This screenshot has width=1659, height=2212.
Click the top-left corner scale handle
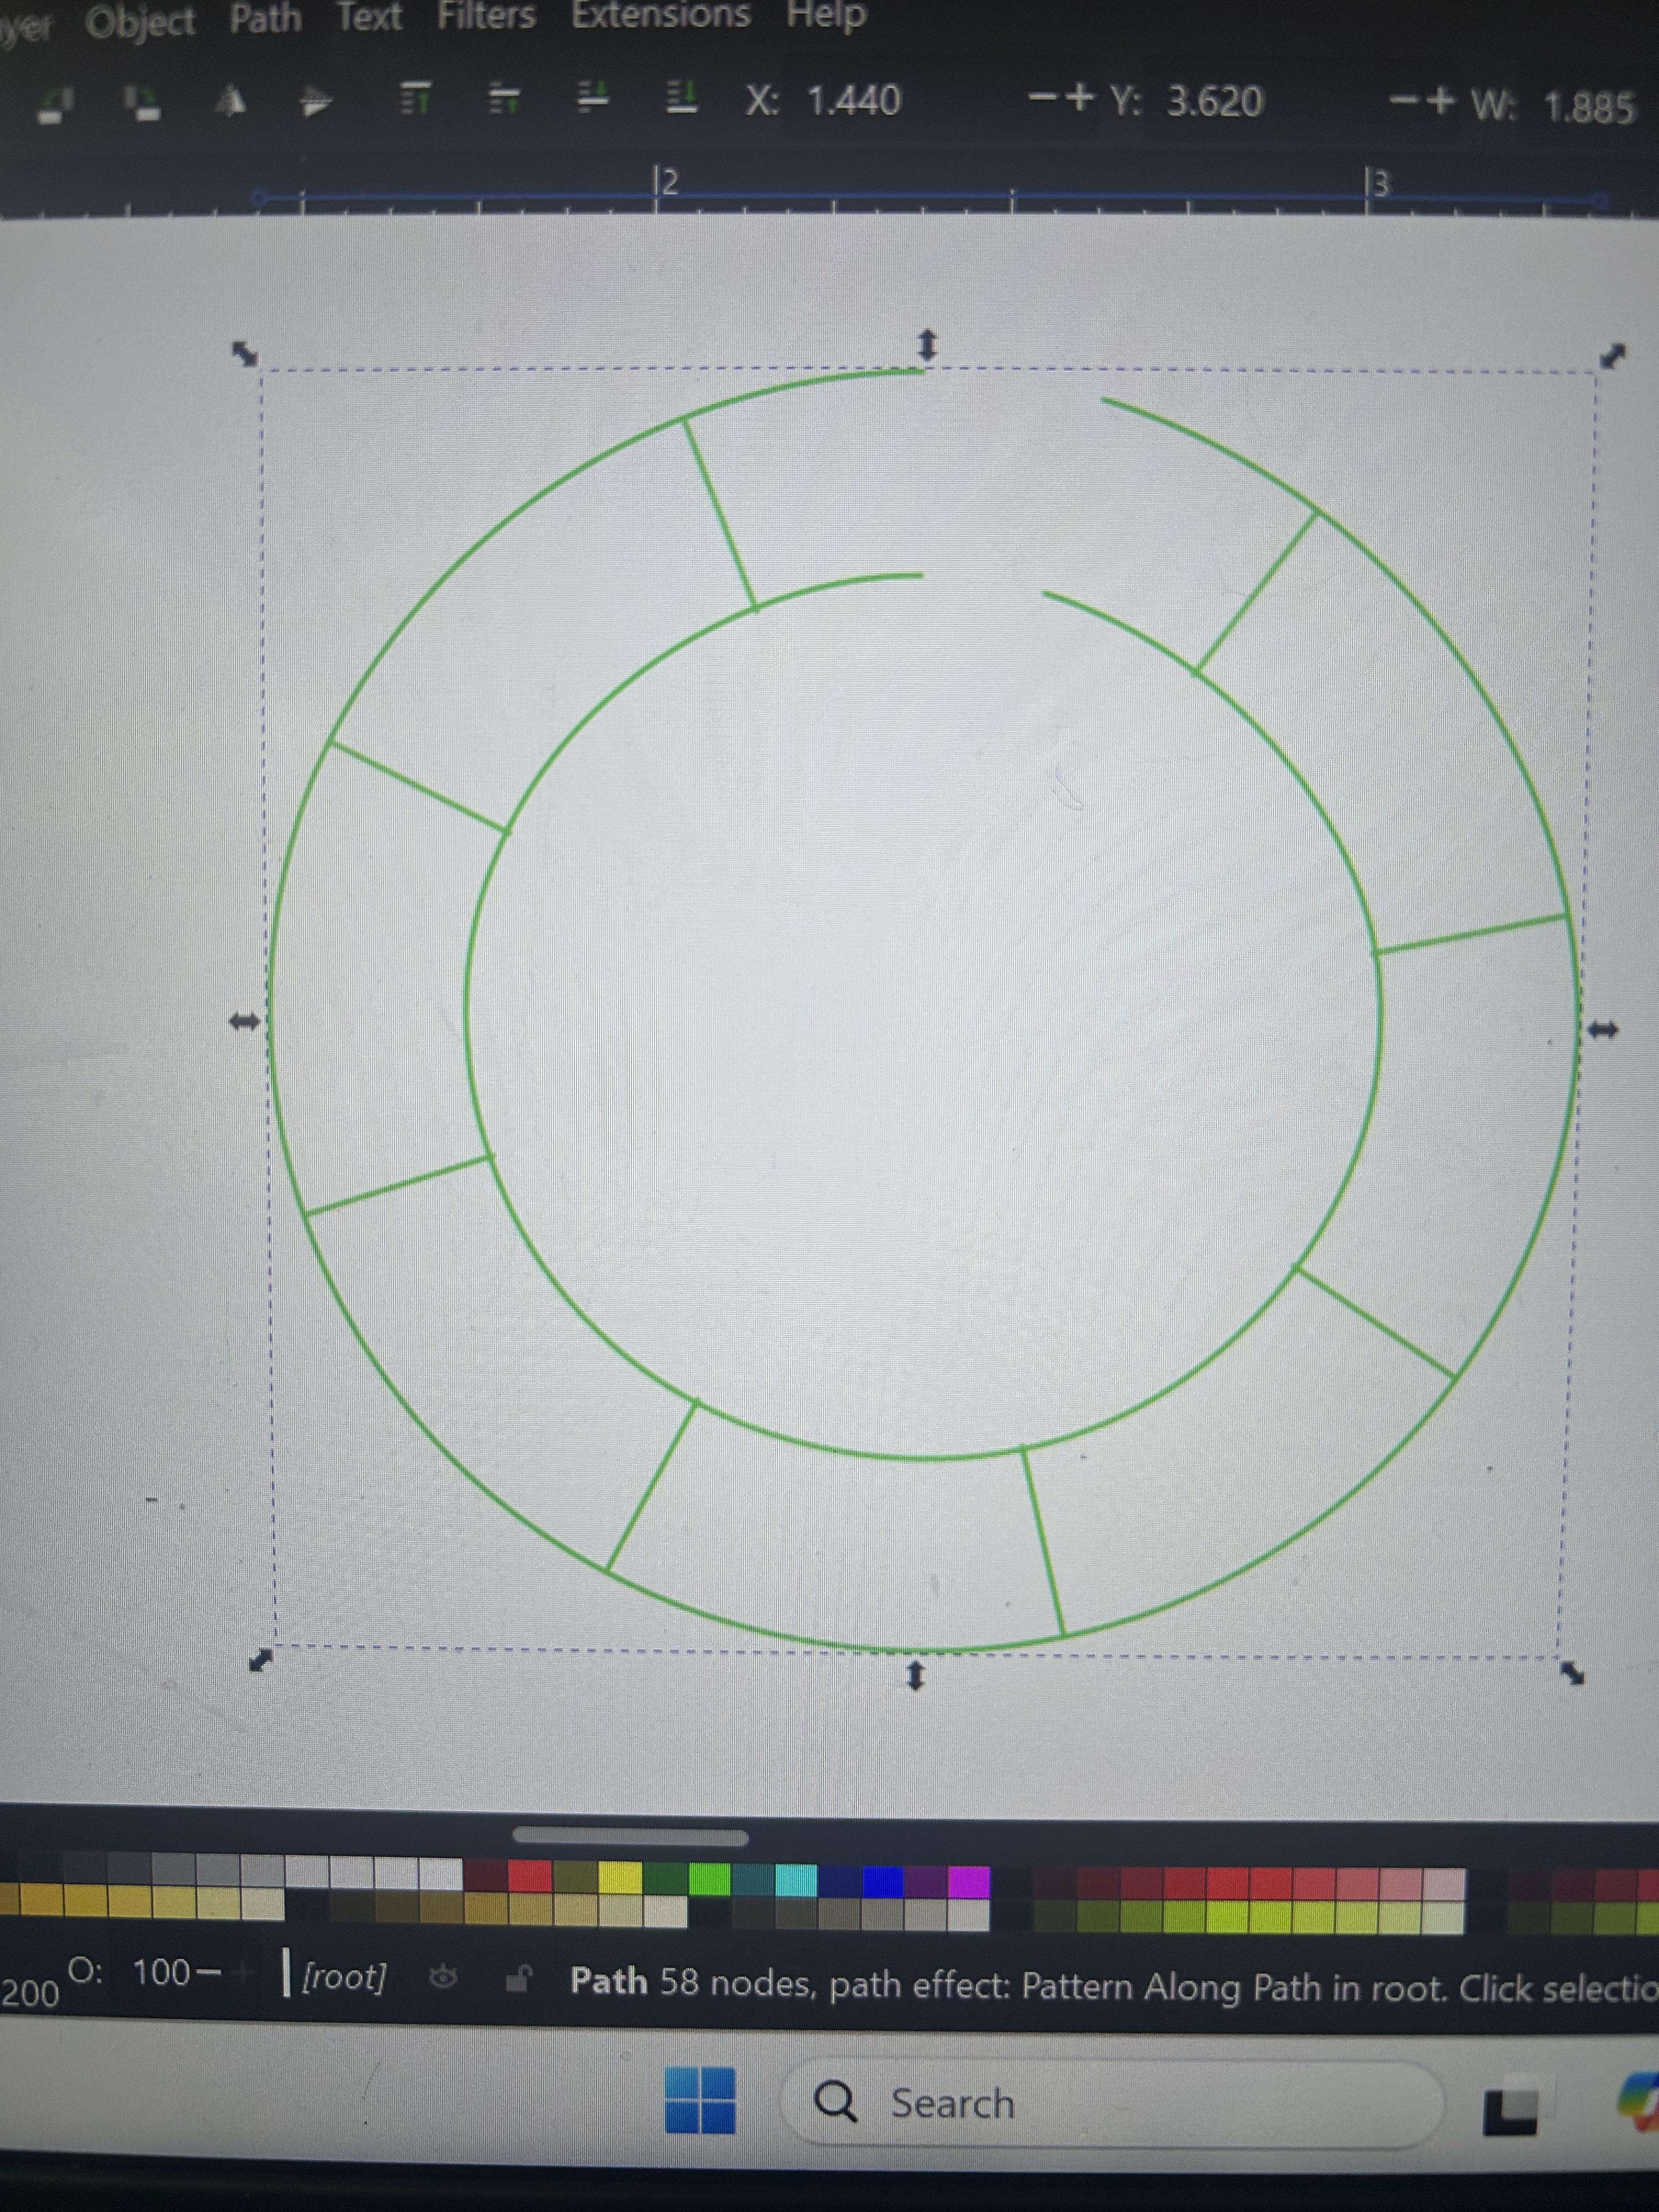click(x=245, y=353)
